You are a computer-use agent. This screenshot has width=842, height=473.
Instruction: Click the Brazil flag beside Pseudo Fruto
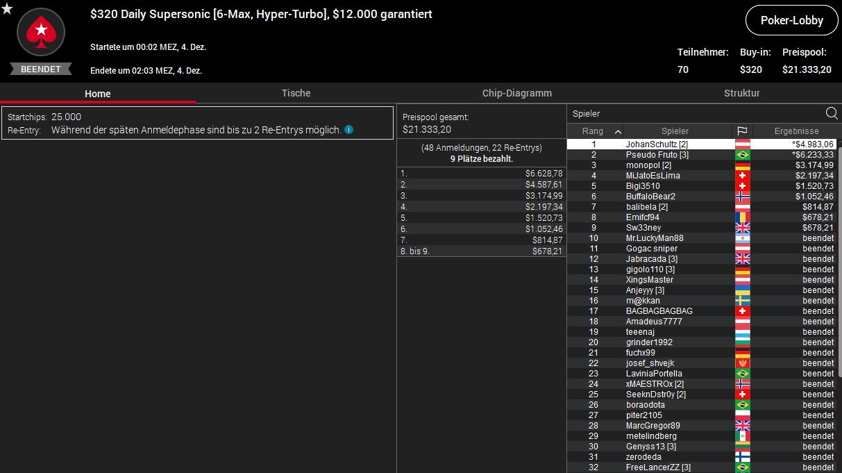point(742,155)
